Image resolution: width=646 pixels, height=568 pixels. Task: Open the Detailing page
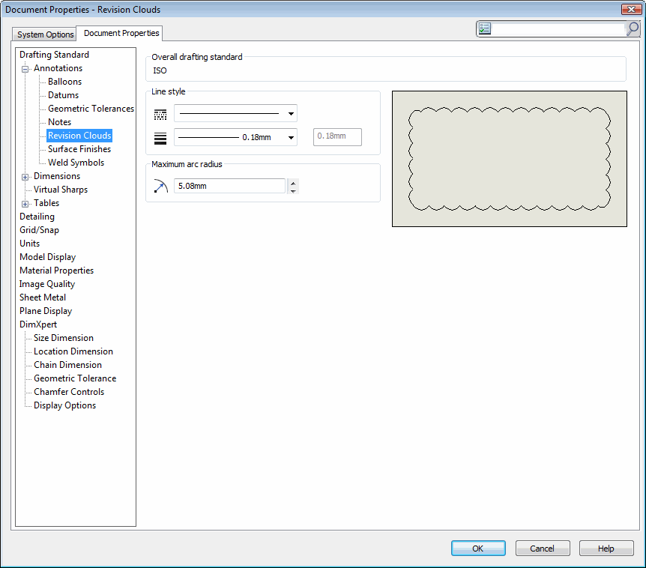[x=37, y=217]
